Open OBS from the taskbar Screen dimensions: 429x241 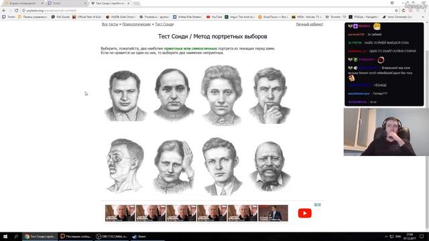pos(111,236)
